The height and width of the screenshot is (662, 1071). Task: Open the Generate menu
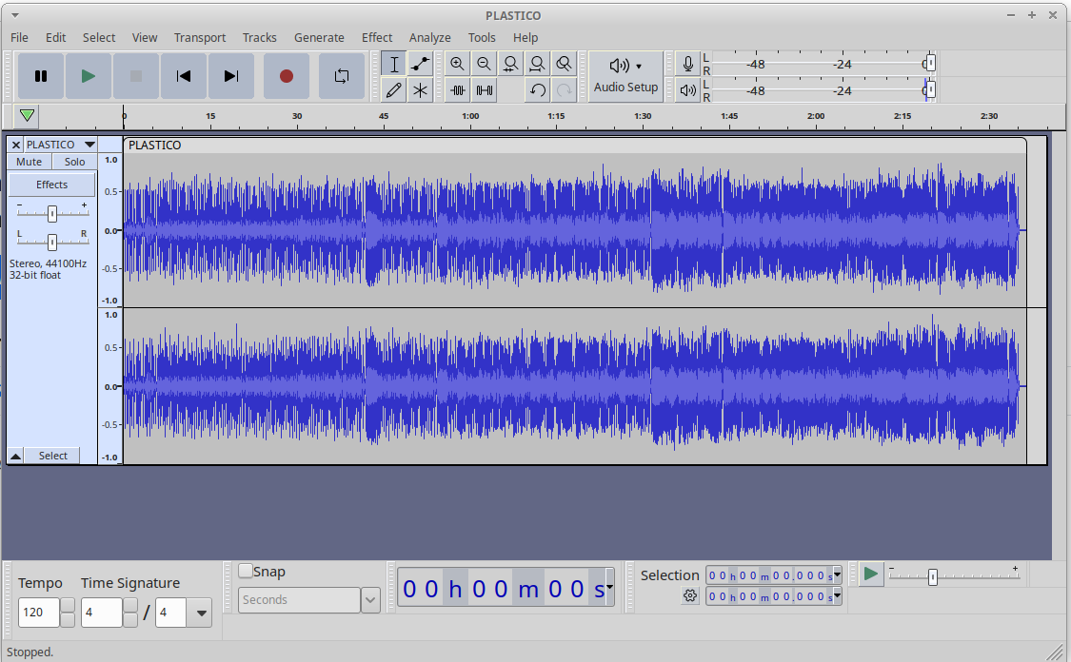click(319, 37)
